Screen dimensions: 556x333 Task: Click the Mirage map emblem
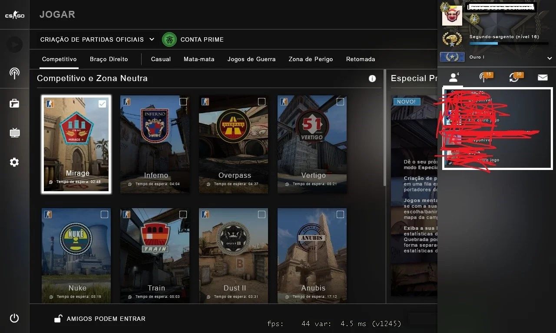(76, 128)
